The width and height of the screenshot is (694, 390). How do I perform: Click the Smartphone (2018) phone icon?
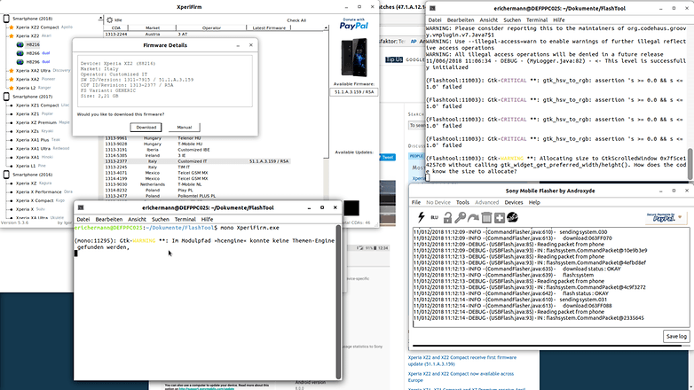pos(6,19)
